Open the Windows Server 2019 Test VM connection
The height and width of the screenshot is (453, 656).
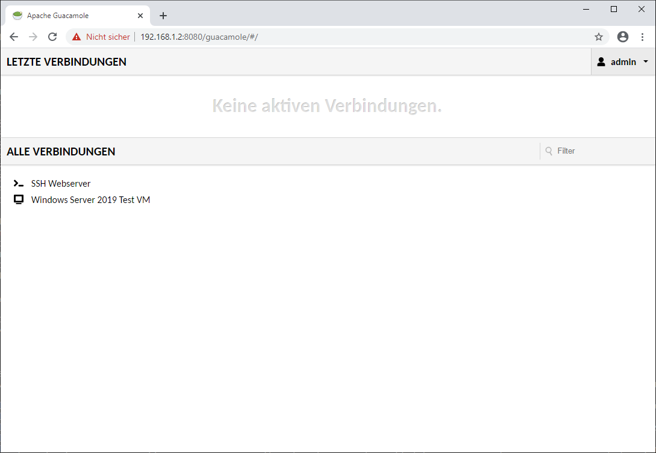(90, 199)
